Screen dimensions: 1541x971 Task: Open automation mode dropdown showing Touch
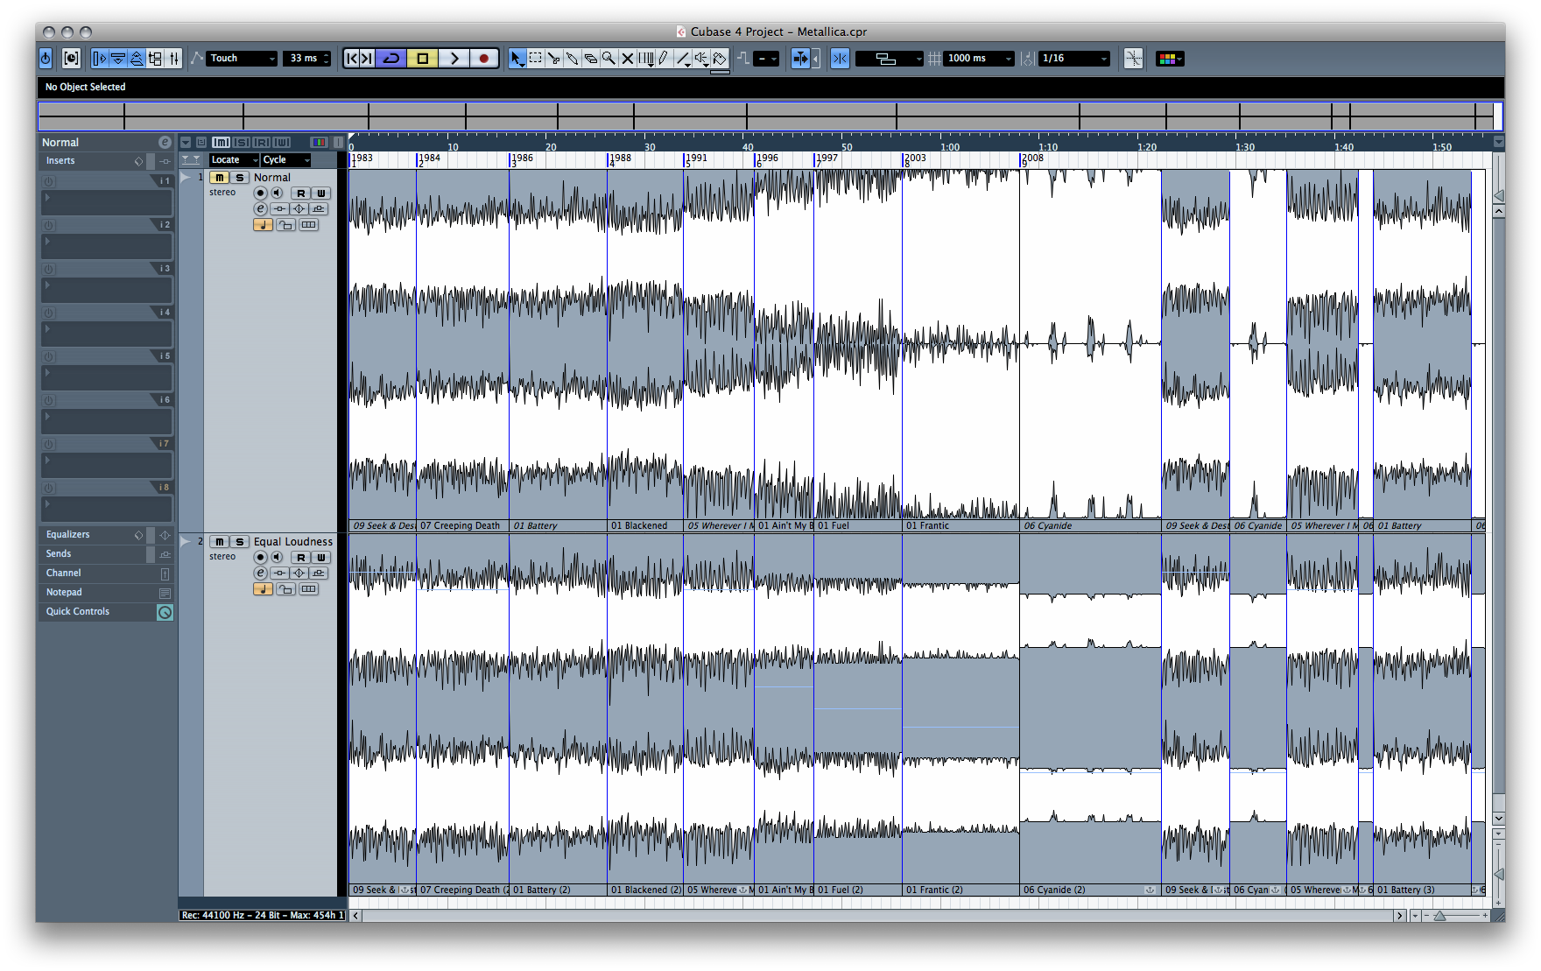click(242, 59)
